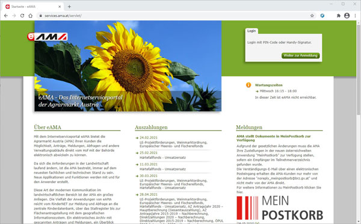Open a new tab with the plus icon

[x=69, y=7]
